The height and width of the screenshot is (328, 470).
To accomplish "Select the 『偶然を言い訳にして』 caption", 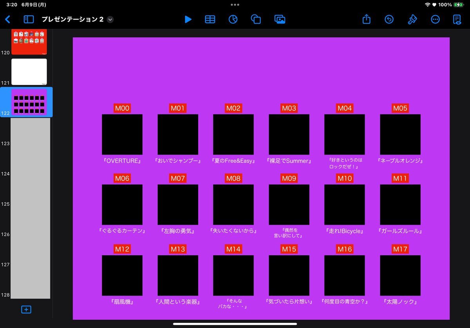I will coord(289,233).
